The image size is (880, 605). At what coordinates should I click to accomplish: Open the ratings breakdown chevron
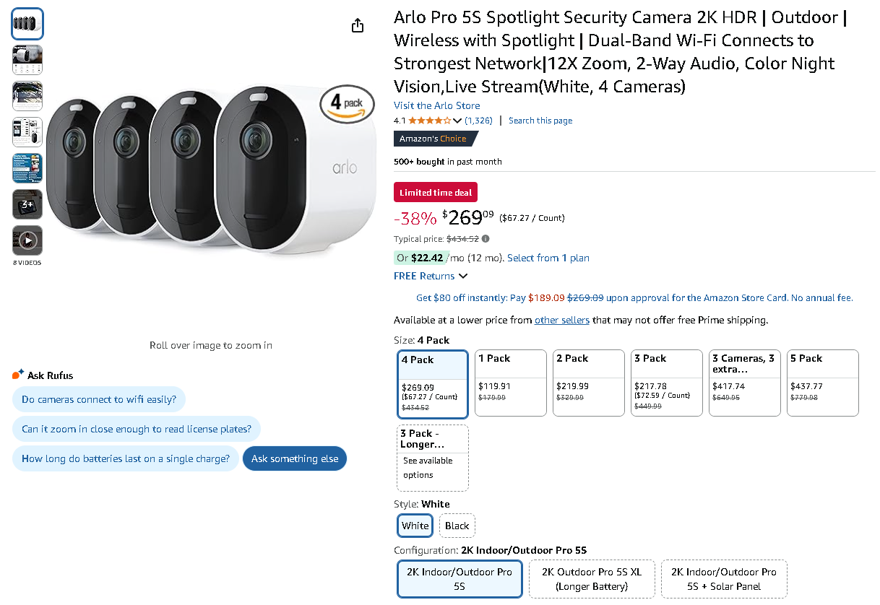(x=457, y=121)
